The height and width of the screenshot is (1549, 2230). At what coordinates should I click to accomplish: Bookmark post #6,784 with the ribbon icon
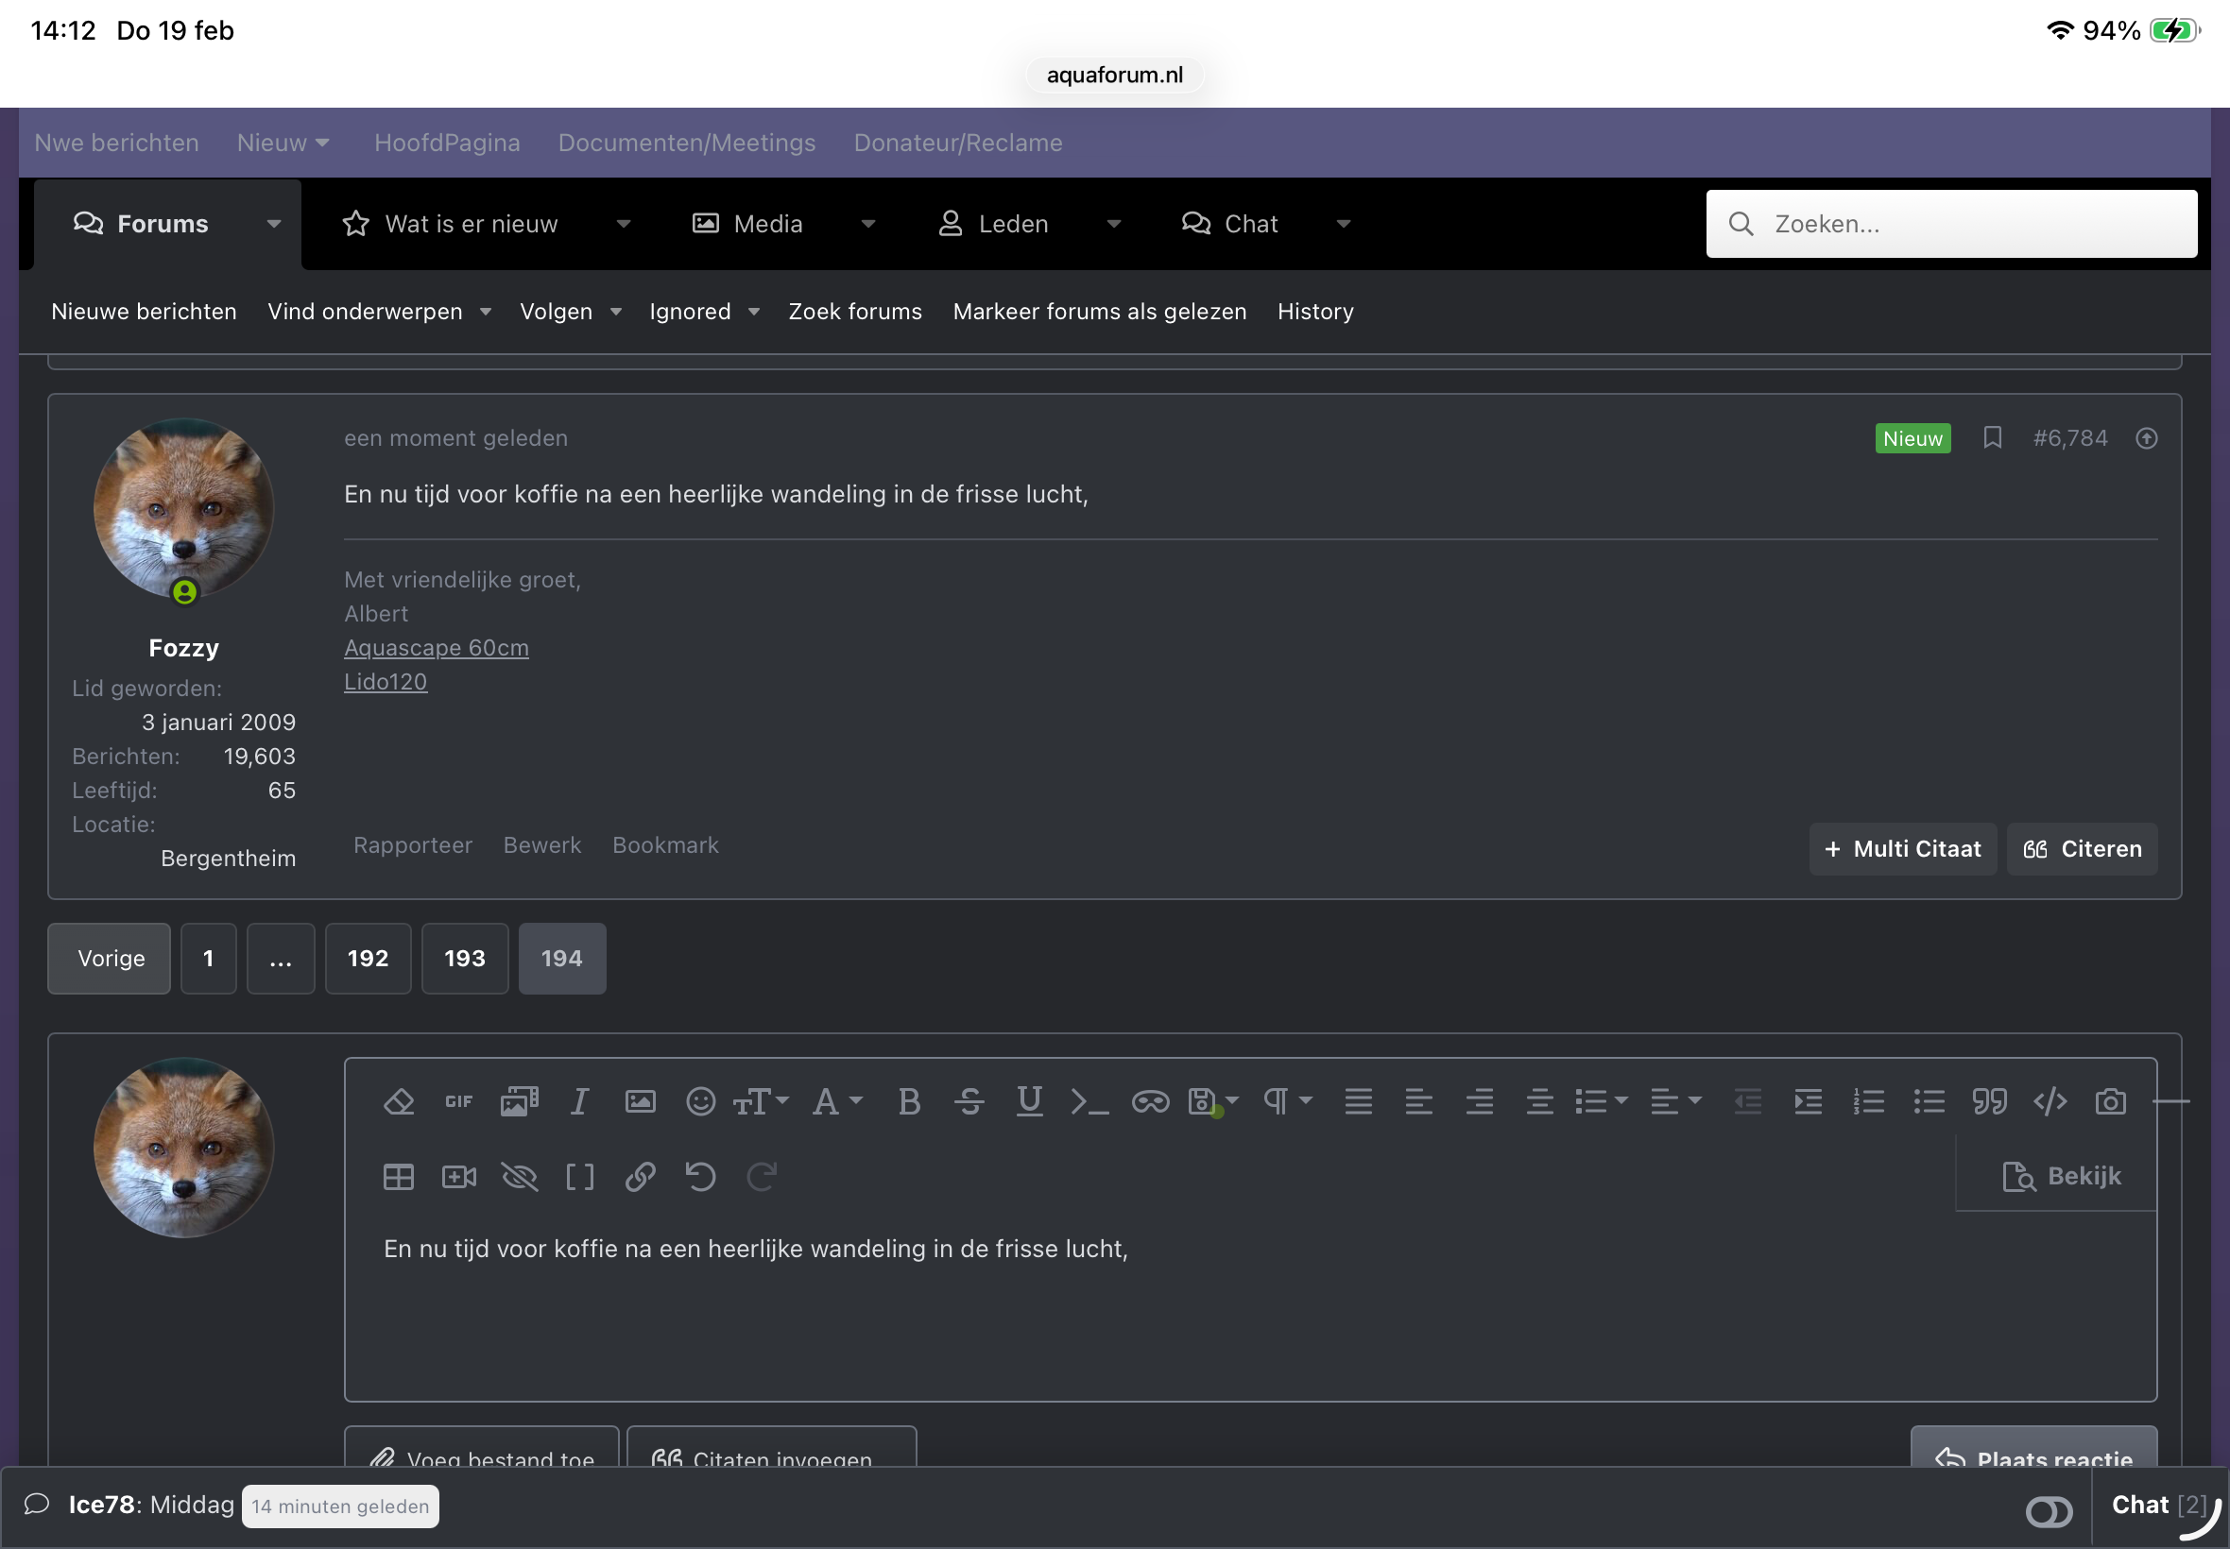coord(1992,437)
